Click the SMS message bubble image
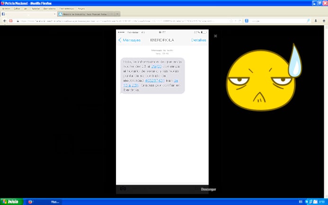Screen dimensions: 328x205 (152, 76)
